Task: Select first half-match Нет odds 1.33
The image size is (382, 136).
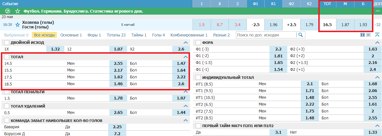Action: click(373, 132)
